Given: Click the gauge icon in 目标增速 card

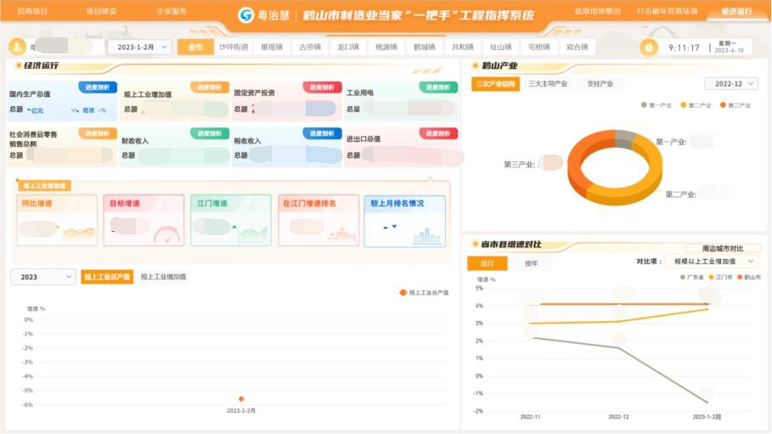Looking at the screenshot, I should [167, 234].
